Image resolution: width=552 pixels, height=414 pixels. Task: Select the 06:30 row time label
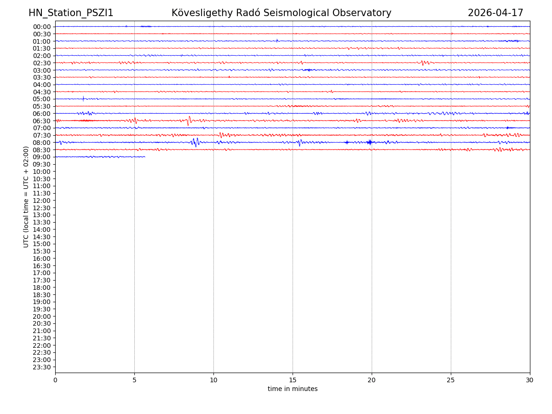[x=42, y=121]
